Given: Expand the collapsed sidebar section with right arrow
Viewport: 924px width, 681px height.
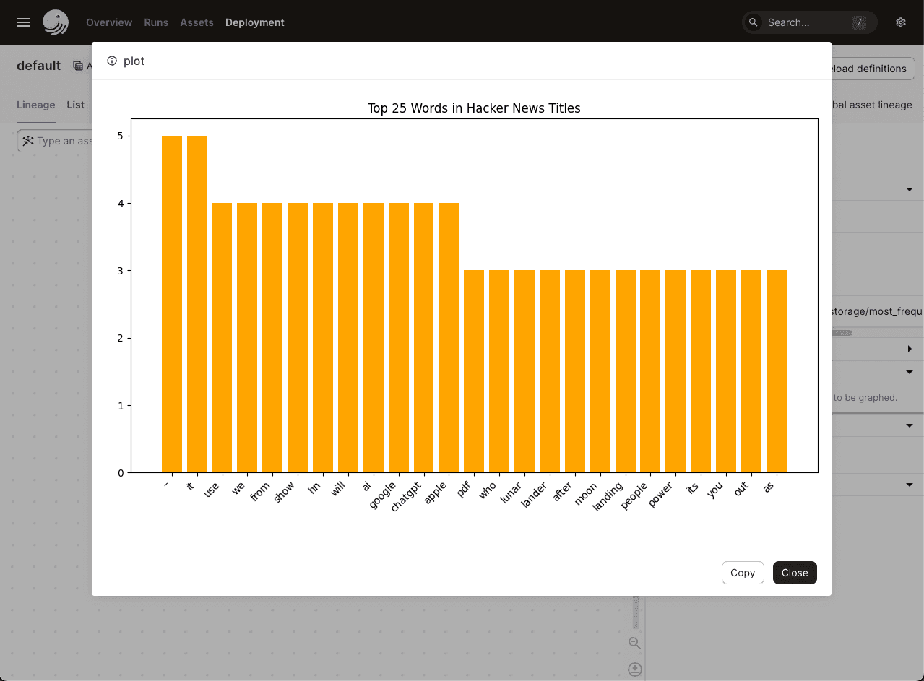Looking at the screenshot, I should coord(909,350).
